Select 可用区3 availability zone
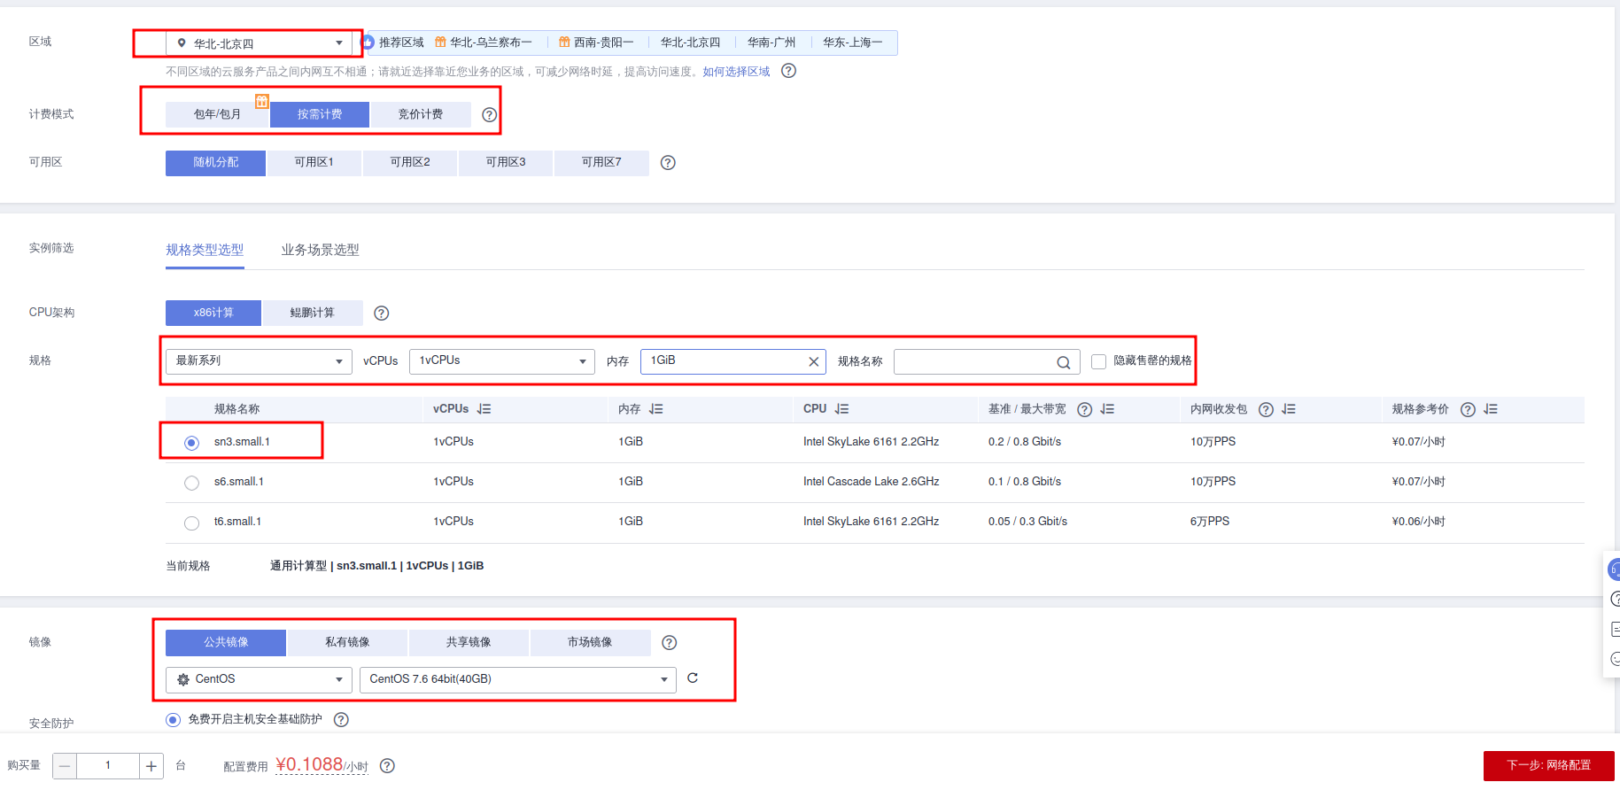Screen dimensions: 1620x790 [506, 163]
